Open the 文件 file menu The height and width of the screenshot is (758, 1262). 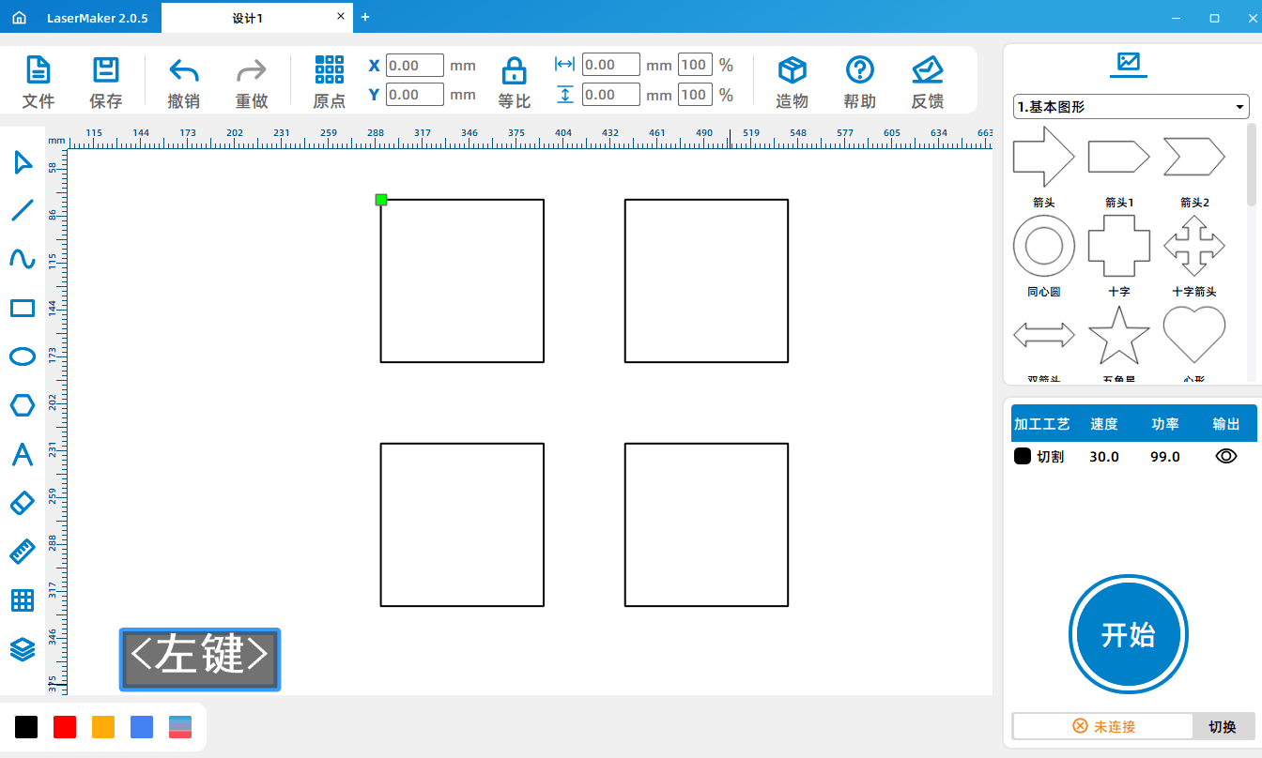click(x=38, y=83)
